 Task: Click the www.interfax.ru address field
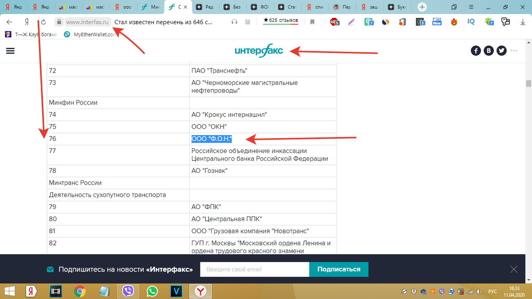[x=87, y=22]
